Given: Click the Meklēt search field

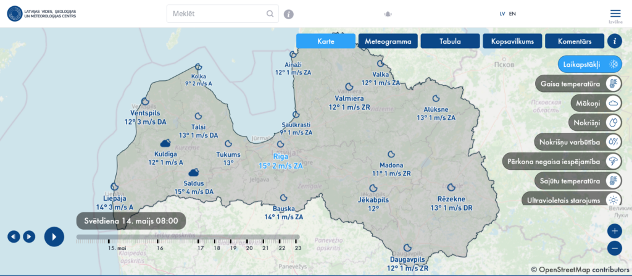Looking at the screenshot, I should 216,14.
